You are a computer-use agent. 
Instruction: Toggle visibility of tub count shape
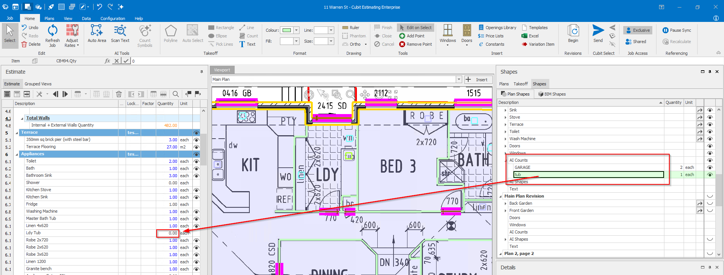710,175
